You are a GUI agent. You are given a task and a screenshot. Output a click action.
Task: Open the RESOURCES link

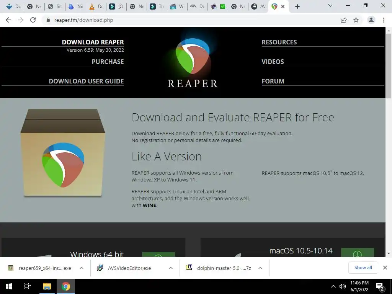[x=279, y=42]
